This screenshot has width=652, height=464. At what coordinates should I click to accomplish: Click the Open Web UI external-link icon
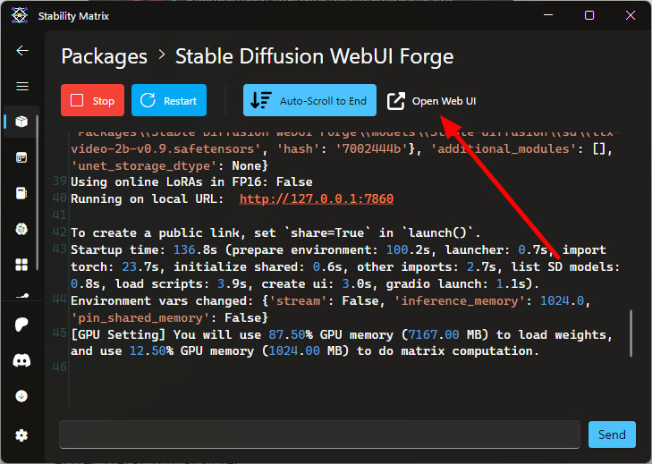tap(396, 101)
